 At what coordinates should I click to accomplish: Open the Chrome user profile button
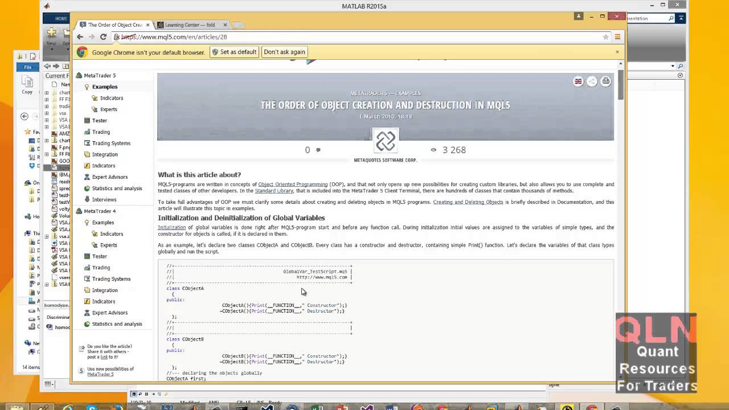tap(578, 17)
